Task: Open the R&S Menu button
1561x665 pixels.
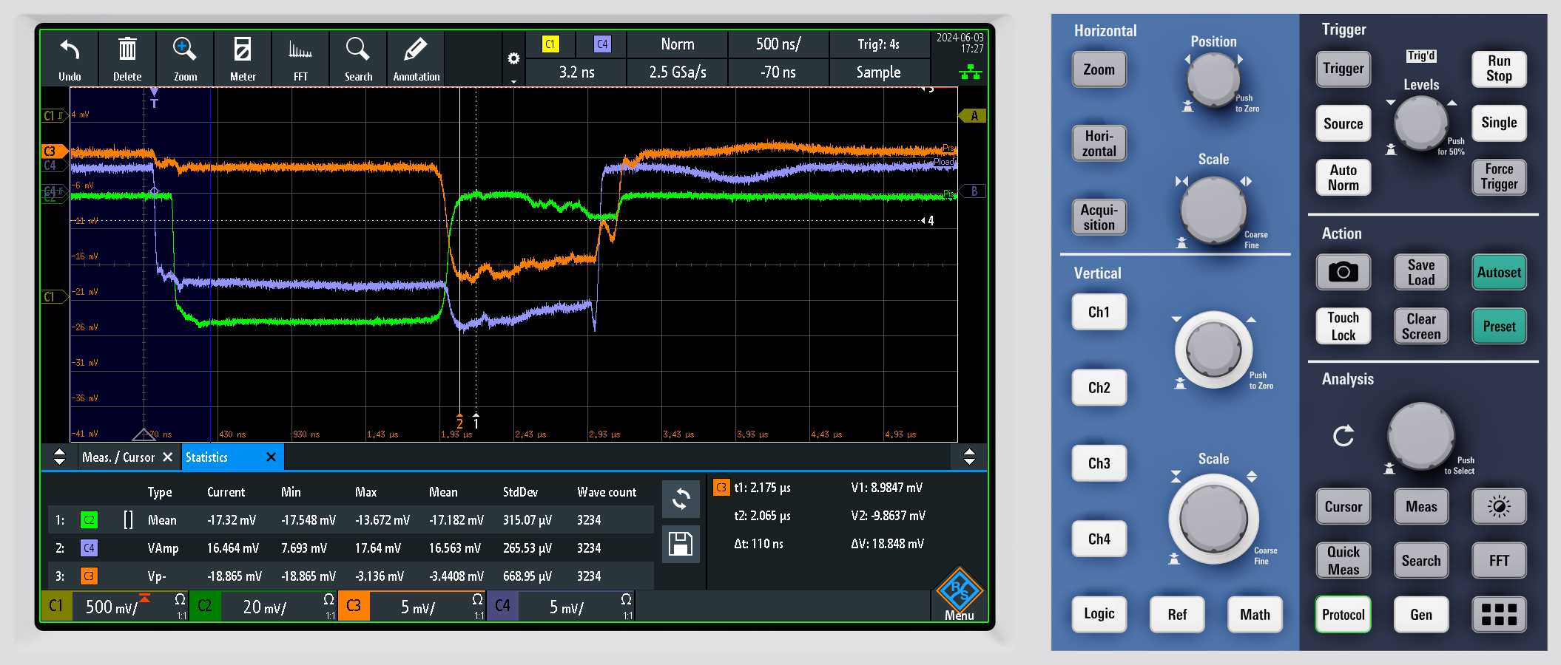Action: 960,596
